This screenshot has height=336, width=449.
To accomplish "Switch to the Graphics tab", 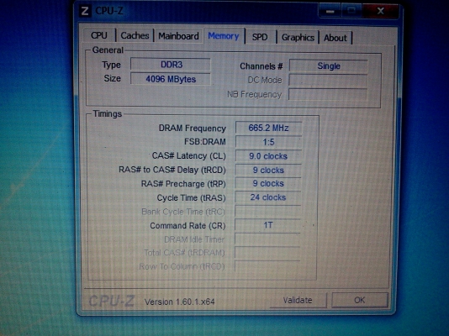I will coord(298,38).
